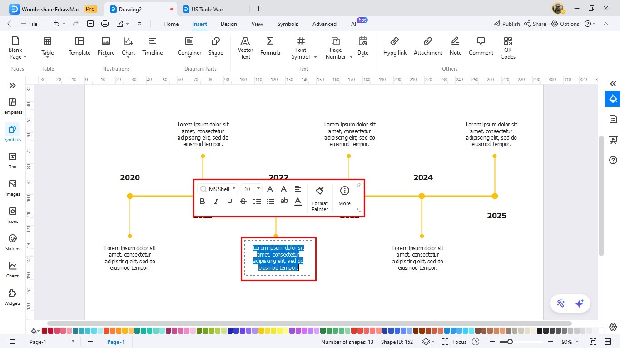This screenshot has width=620, height=348.
Task: Open the File menu
Action: 29,24
